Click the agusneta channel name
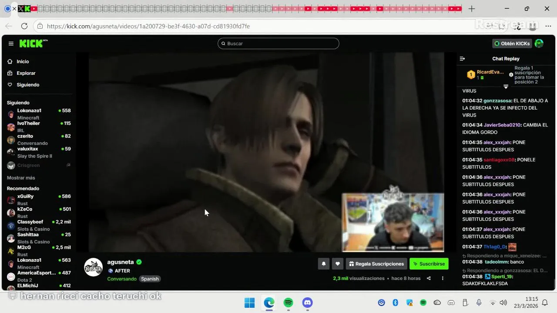 click(x=121, y=262)
